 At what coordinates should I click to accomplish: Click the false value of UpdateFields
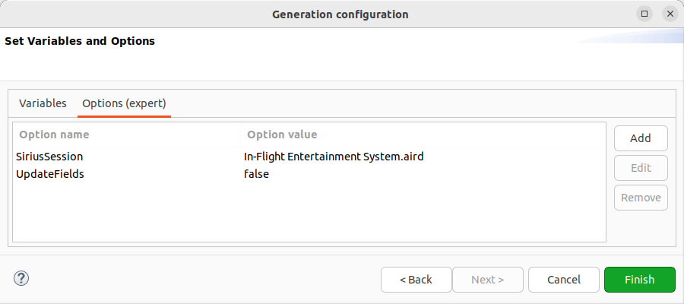256,174
